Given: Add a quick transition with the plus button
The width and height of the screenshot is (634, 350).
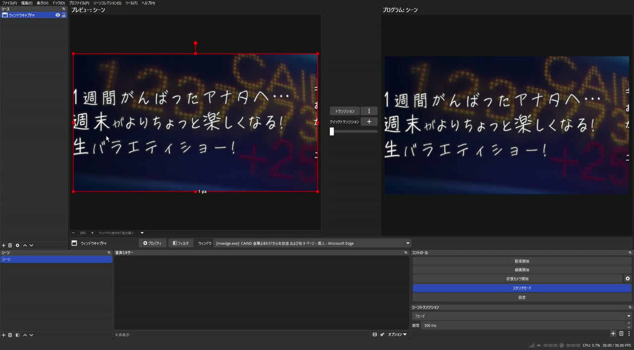Looking at the screenshot, I should [369, 122].
